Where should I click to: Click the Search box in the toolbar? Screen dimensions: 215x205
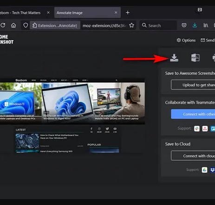pos(158,26)
